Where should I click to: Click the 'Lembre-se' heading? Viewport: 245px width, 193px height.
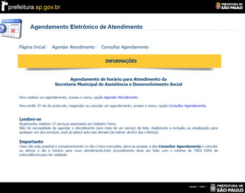click(30, 119)
